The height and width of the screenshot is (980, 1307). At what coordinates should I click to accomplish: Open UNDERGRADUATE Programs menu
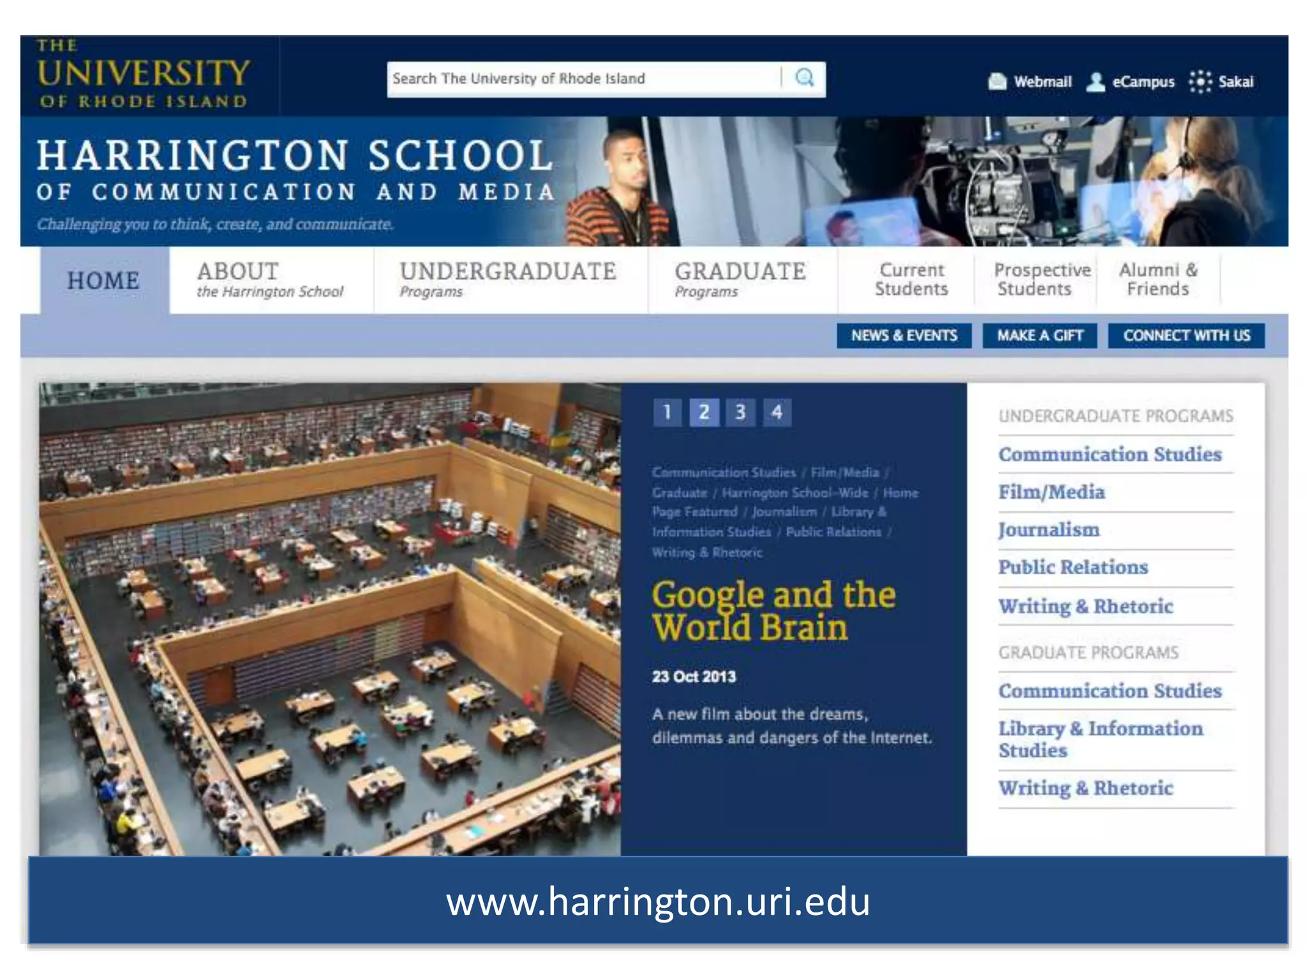click(x=508, y=280)
